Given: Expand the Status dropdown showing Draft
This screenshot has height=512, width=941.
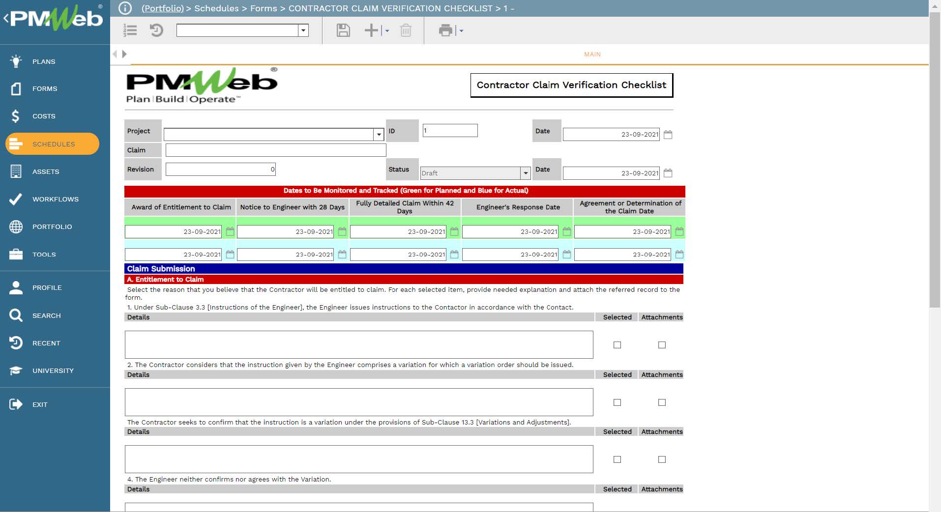Looking at the screenshot, I should point(526,173).
